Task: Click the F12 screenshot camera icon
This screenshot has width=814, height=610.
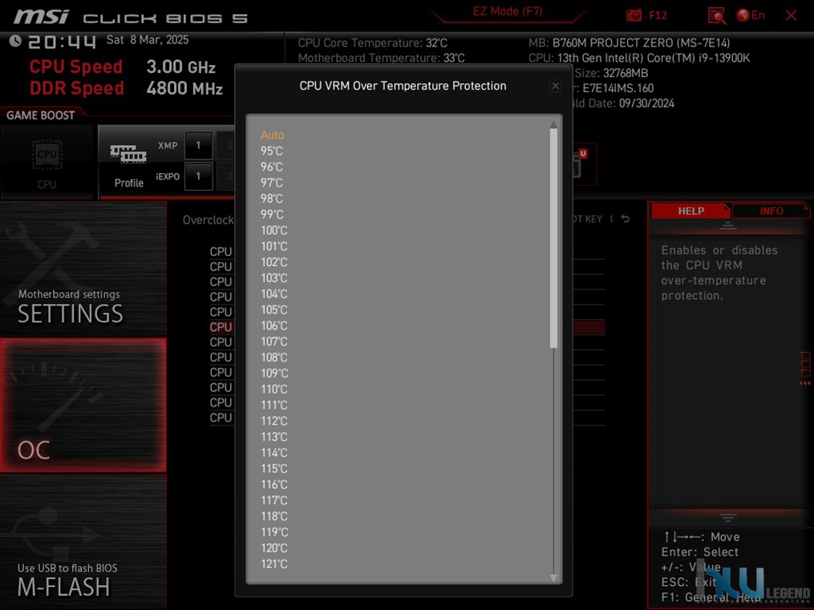Action: pos(634,15)
